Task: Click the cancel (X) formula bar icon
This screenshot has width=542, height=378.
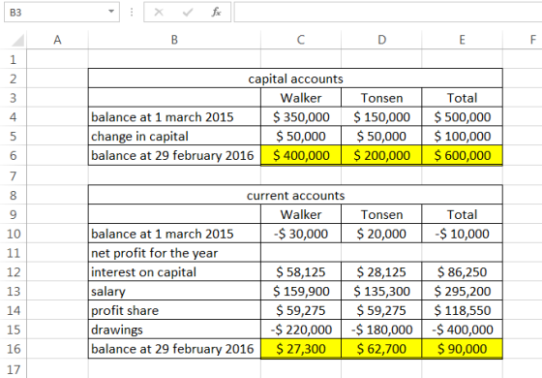Action: click(x=159, y=13)
